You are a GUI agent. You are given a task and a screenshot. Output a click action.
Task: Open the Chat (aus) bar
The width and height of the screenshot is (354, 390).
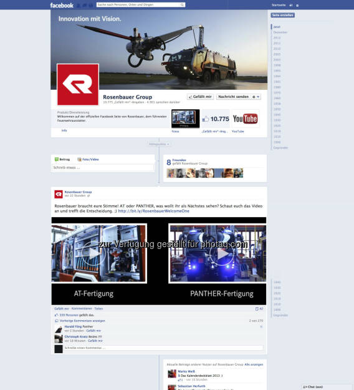(x=327, y=387)
